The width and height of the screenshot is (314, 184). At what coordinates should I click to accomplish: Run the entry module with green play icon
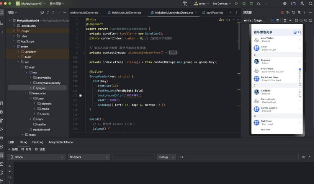237,3
